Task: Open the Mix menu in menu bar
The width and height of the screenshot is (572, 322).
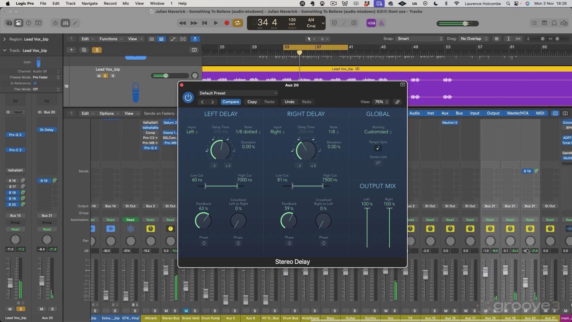Action: tap(126, 4)
